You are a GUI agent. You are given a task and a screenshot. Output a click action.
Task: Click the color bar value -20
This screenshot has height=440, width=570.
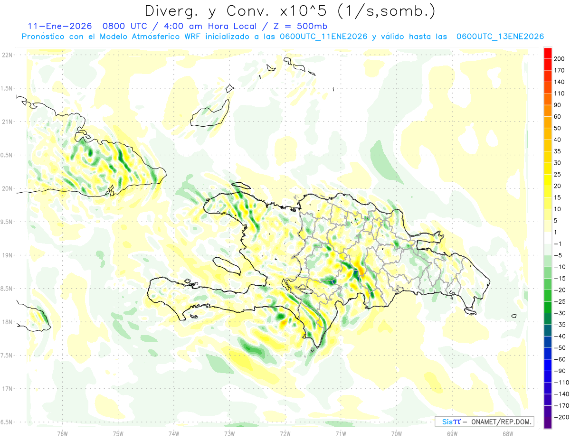coord(559,290)
